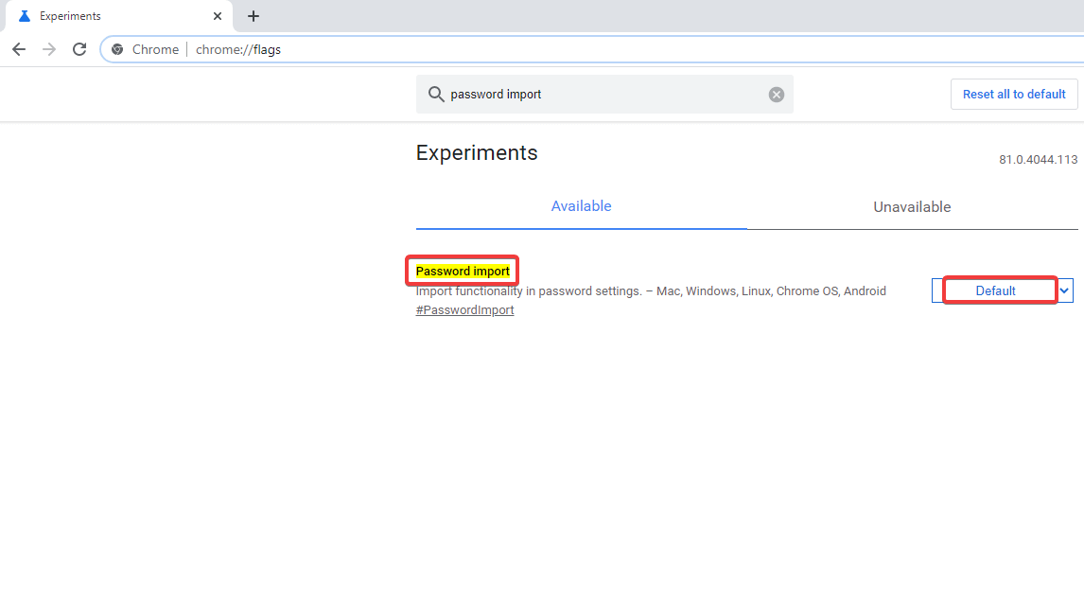
Task: Click the Reset all to default button
Action: [x=1014, y=94]
